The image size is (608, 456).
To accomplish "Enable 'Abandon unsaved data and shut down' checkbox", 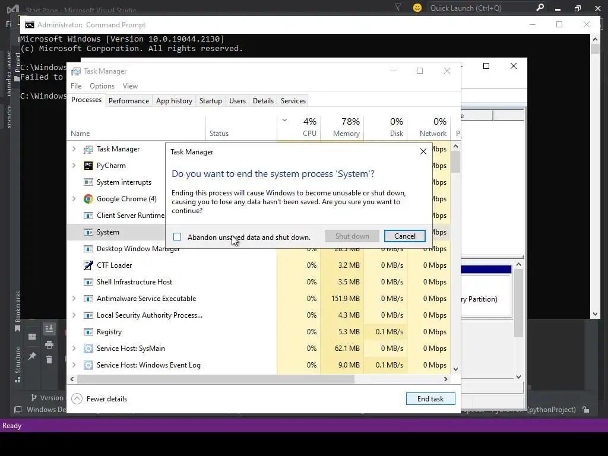I will 177,236.
